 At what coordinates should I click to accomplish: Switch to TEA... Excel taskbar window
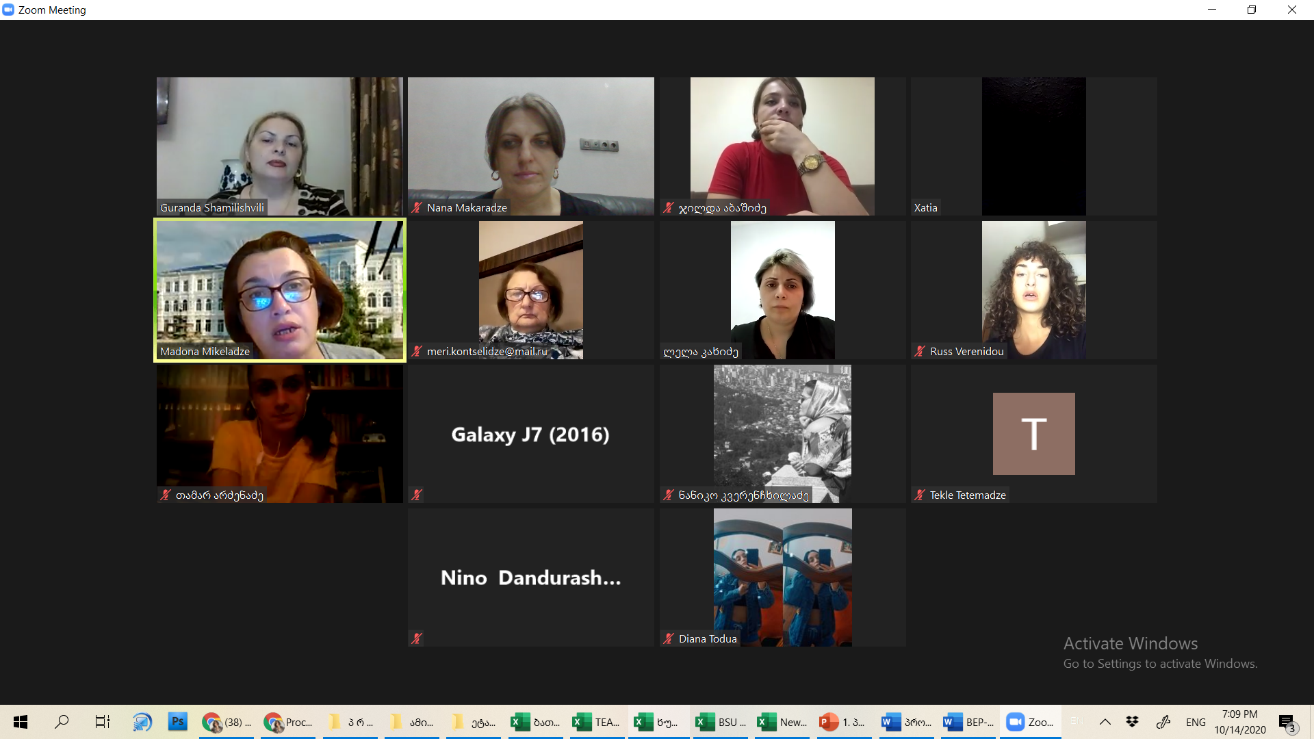pyautogui.click(x=596, y=722)
